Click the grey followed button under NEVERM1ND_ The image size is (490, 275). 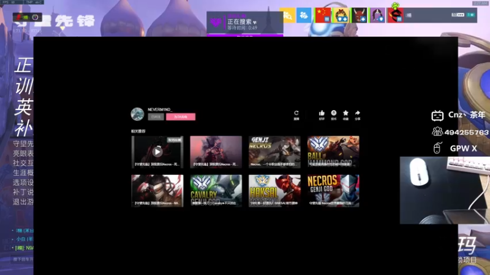coord(156,117)
